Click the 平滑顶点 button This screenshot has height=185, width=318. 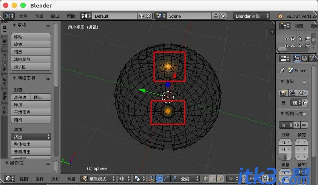(31, 112)
